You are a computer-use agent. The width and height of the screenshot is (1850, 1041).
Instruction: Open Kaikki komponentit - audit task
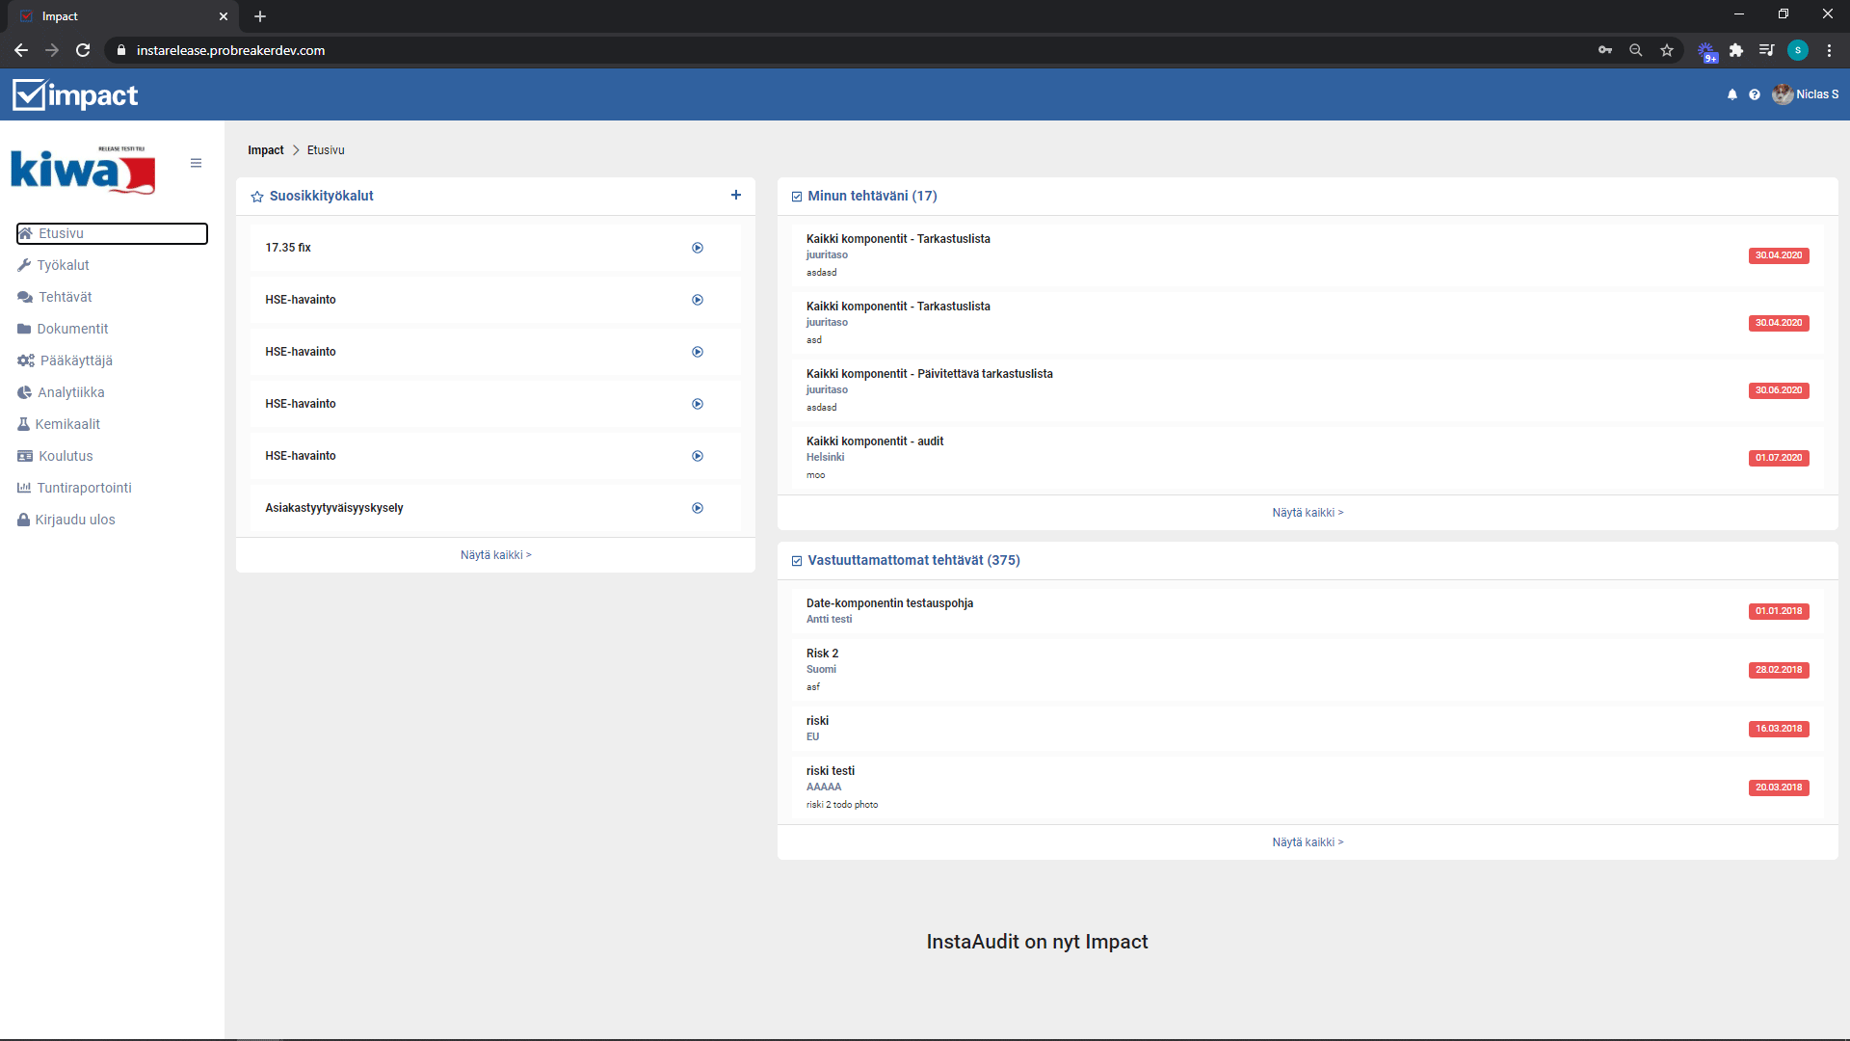875,441
